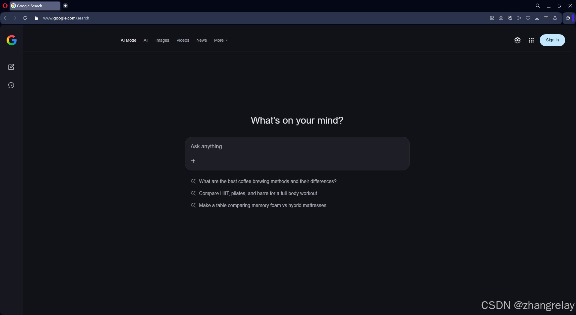Reload the current page

(x=25, y=18)
